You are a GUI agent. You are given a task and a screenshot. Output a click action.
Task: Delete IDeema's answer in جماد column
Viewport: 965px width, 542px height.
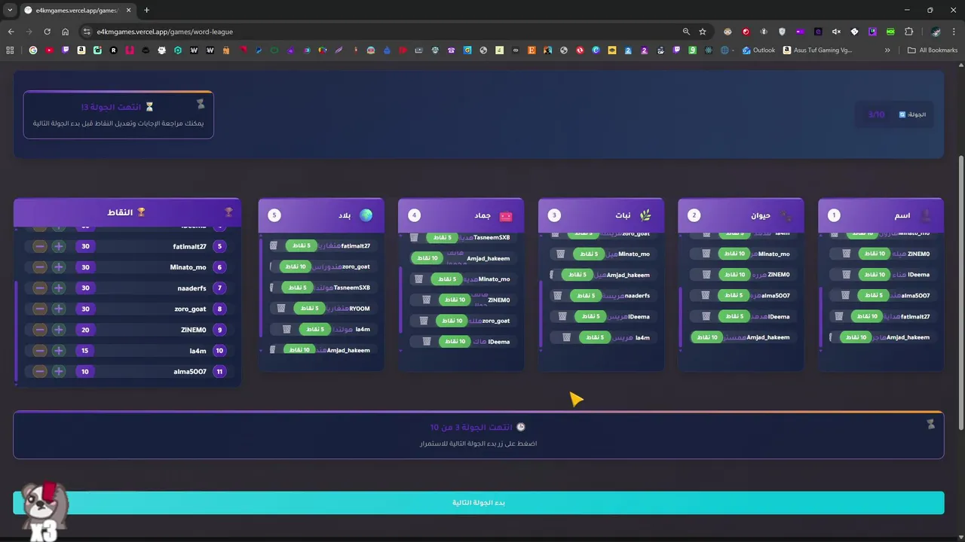pos(427,342)
